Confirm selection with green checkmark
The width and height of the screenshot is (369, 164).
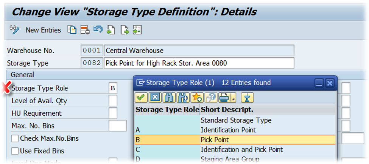click(x=141, y=98)
